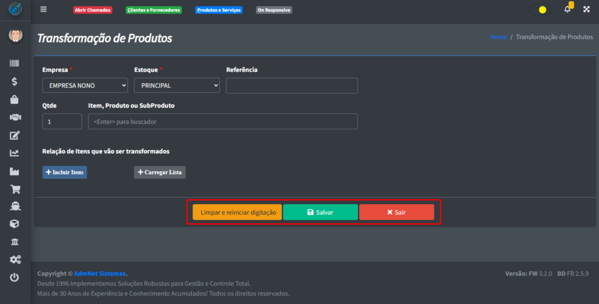Toggle fullscreen with the expand icon
This screenshot has height=304, width=599.
[x=586, y=9]
